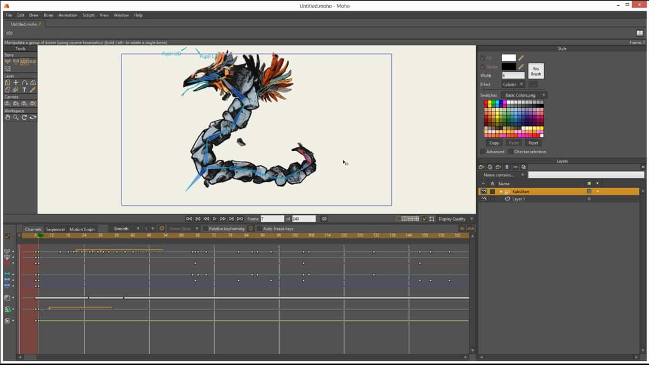
Task: Select the Layer Selector tool
Action: tap(16, 90)
